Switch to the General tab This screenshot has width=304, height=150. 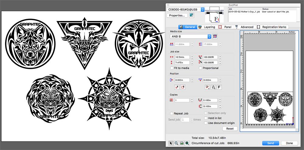(188, 27)
